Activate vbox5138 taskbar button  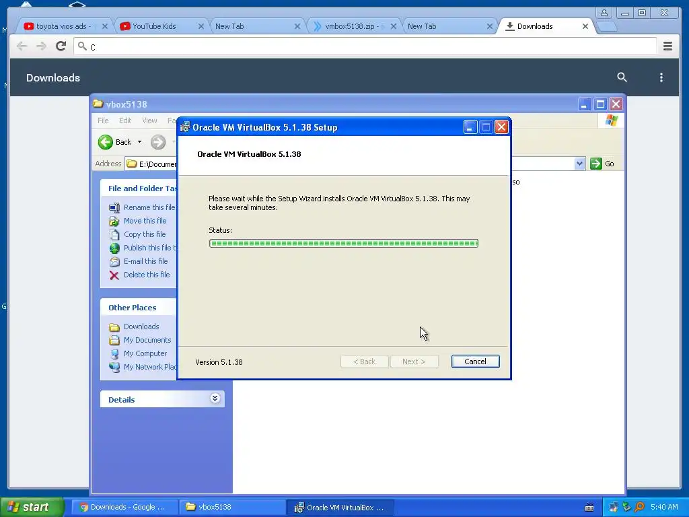pos(232,507)
